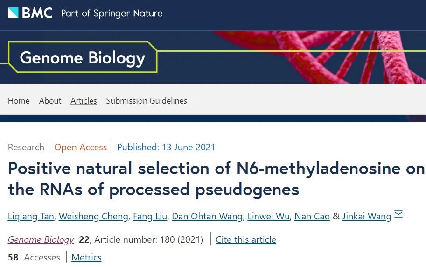The height and width of the screenshot is (267, 426).
Task: Click the Part of Springer Nature text
Action: coord(112,13)
